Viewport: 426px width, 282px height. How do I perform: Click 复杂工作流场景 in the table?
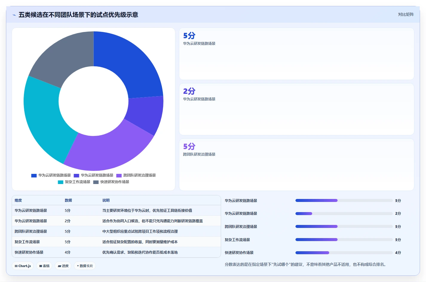(27, 242)
